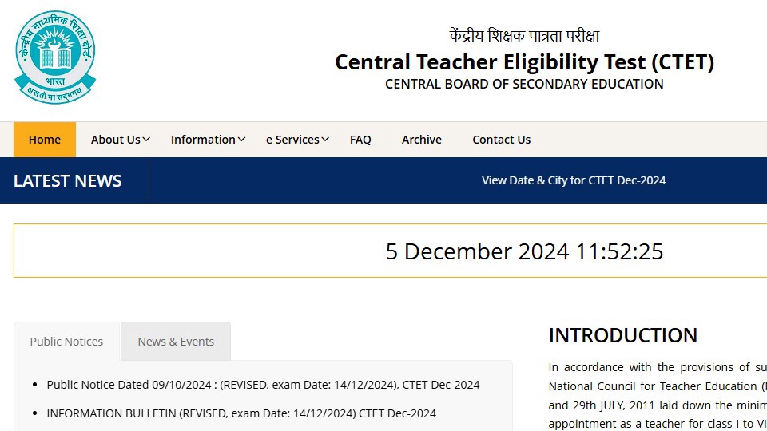Click the CBSE logo emblem
Image resolution: width=767 pixels, height=431 pixels.
coord(55,57)
